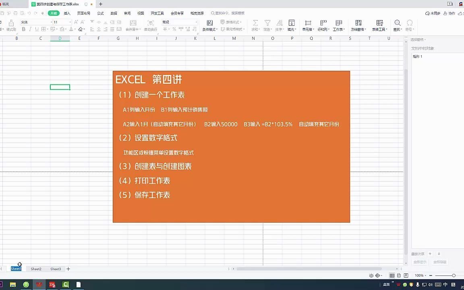Toggle italic formatting in the ribbon

tap(30, 29)
